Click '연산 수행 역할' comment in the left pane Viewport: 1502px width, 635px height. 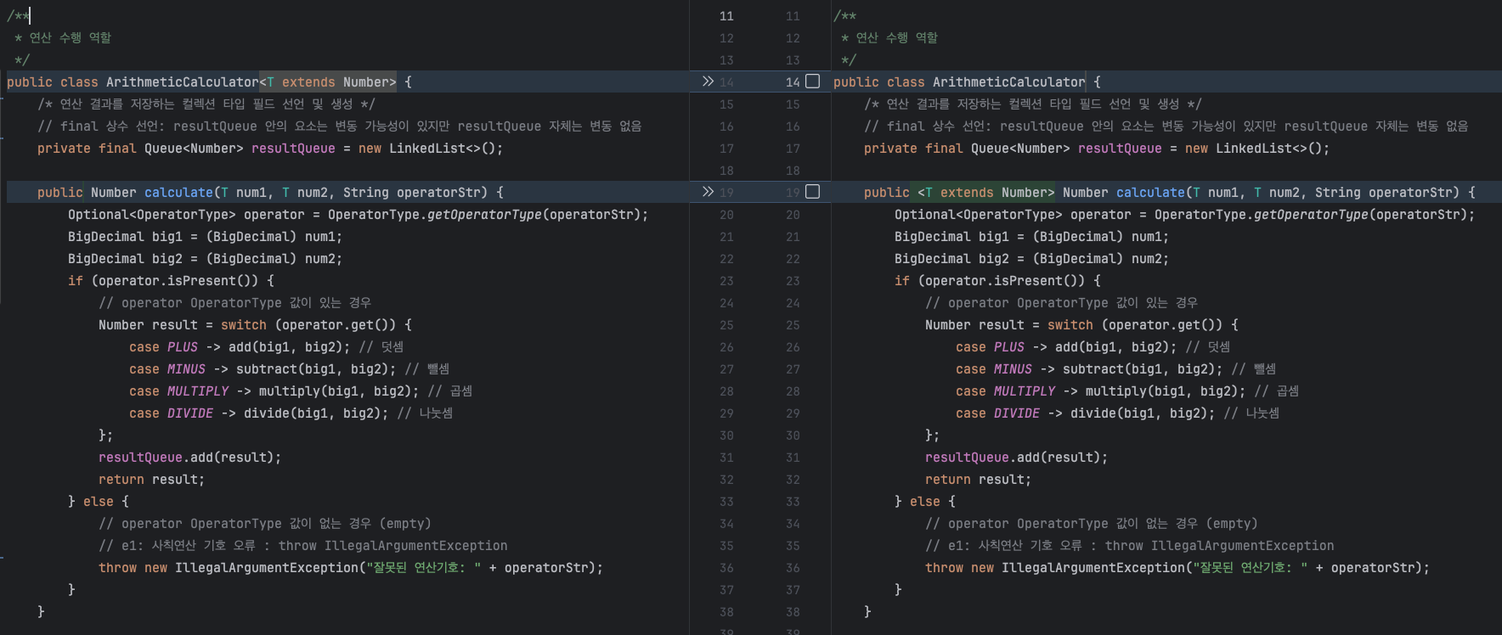pyautogui.click(x=71, y=37)
